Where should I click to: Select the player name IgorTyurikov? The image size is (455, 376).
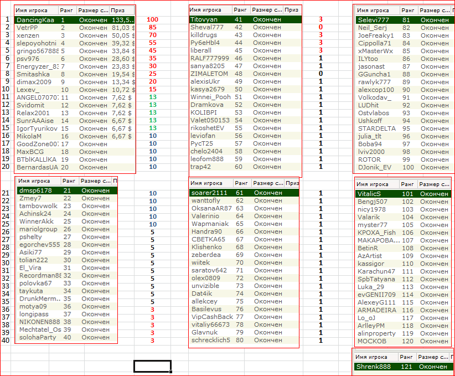click(37, 128)
